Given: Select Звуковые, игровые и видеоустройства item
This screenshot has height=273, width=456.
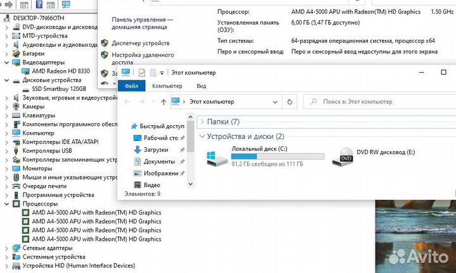Looking at the screenshot, I should pyautogui.click(x=70, y=98).
